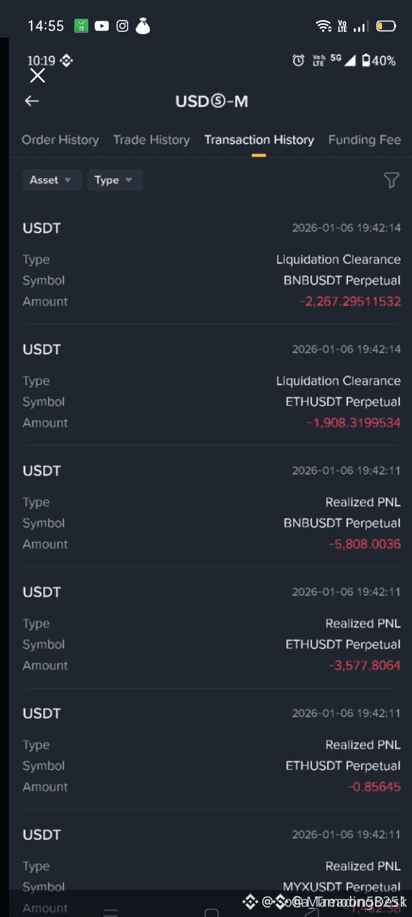Tap the YouTube status bar icon
The width and height of the screenshot is (412, 917).
click(x=102, y=26)
